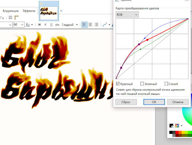The image size is (192, 145).
Task: Click the antialiasing mode icon
Action: 105,25
